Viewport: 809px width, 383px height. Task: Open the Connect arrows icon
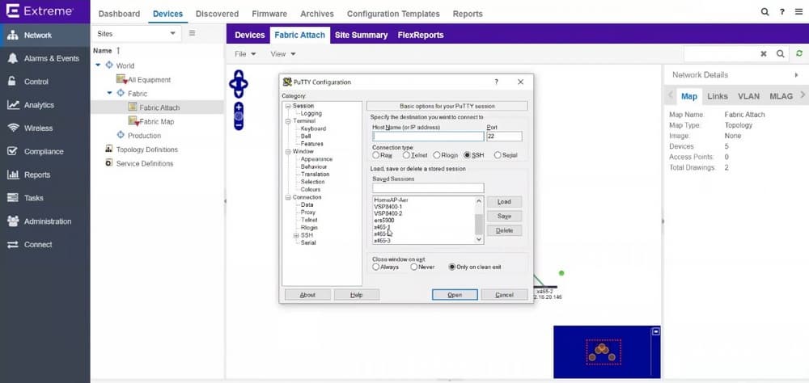13,244
